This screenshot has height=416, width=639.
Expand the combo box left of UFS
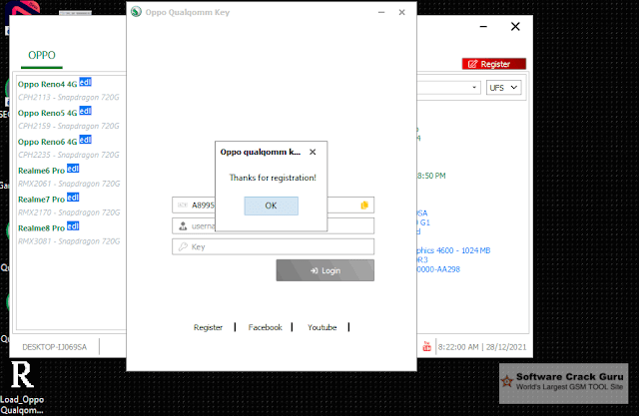[x=474, y=88]
